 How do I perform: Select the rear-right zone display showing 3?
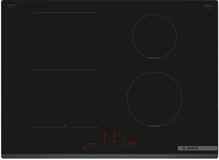pos(115,135)
